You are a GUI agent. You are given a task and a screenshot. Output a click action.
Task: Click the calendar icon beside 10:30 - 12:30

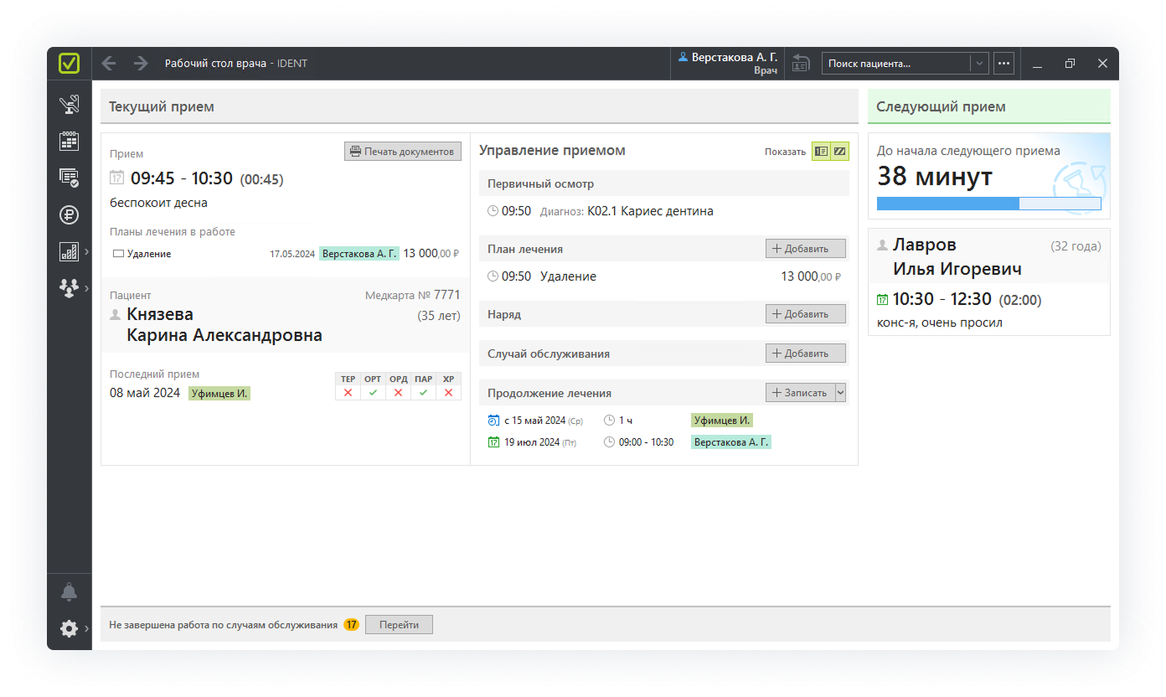[882, 299]
